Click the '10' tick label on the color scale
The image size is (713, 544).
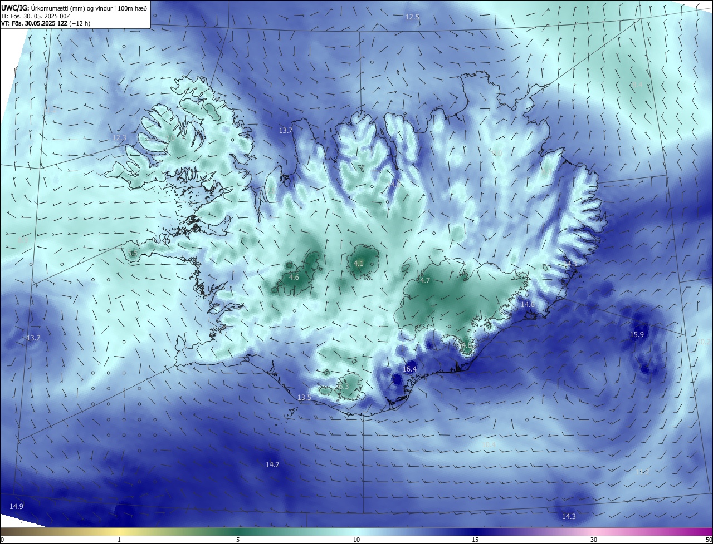pyautogui.click(x=356, y=540)
